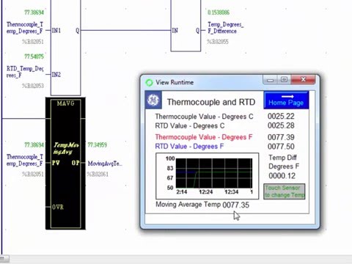Click the live value 77.54075
This screenshot has height=264, width=352.
[x=34, y=56]
